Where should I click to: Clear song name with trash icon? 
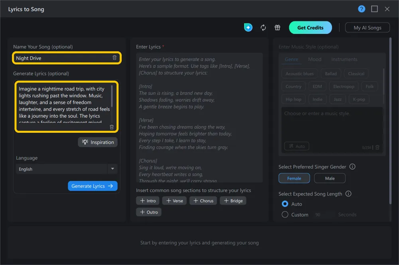click(115, 57)
